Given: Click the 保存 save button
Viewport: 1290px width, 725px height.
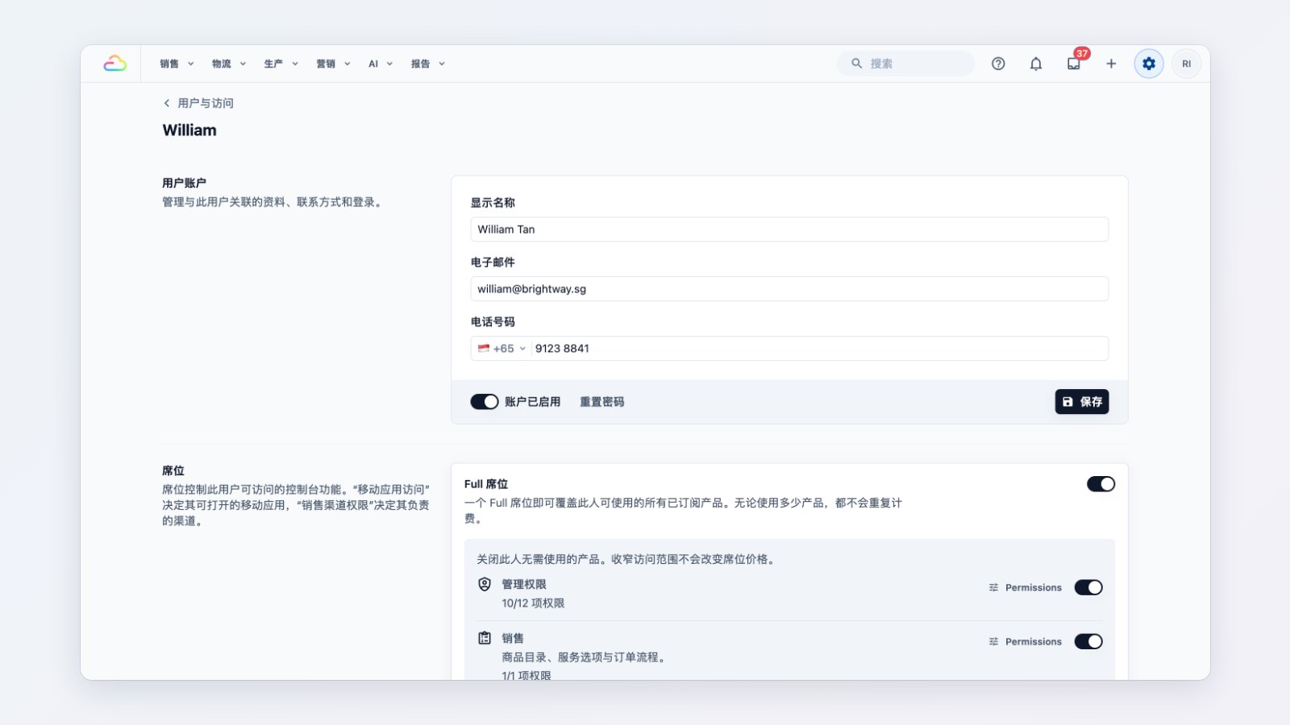Looking at the screenshot, I should 1081,402.
